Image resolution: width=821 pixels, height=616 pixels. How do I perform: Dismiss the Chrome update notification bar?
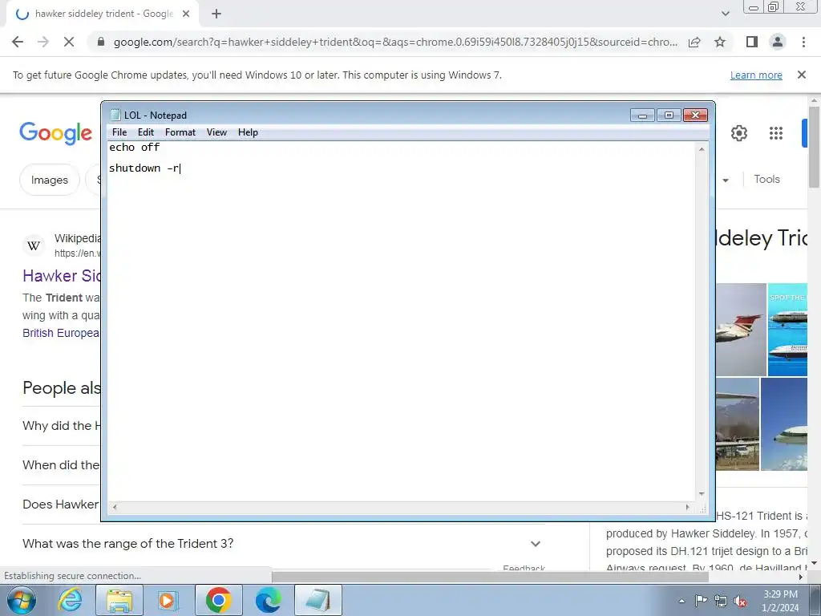pyautogui.click(x=801, y=75)
